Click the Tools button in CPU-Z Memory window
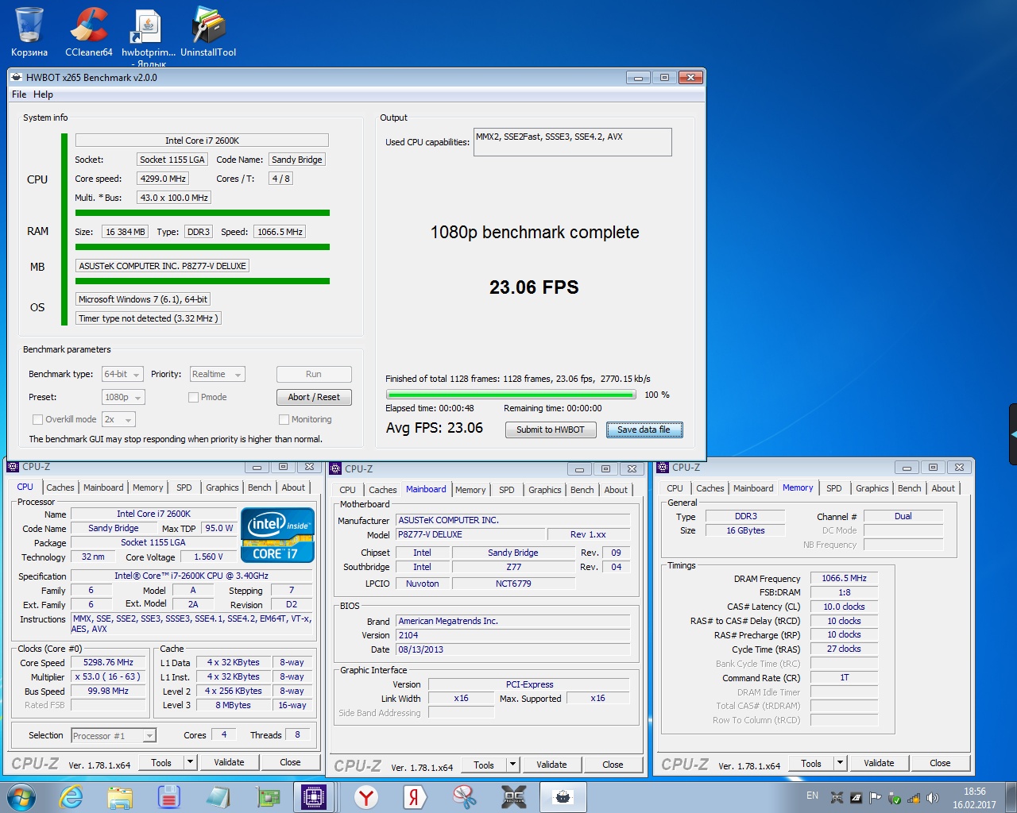 tap(811, 763)
